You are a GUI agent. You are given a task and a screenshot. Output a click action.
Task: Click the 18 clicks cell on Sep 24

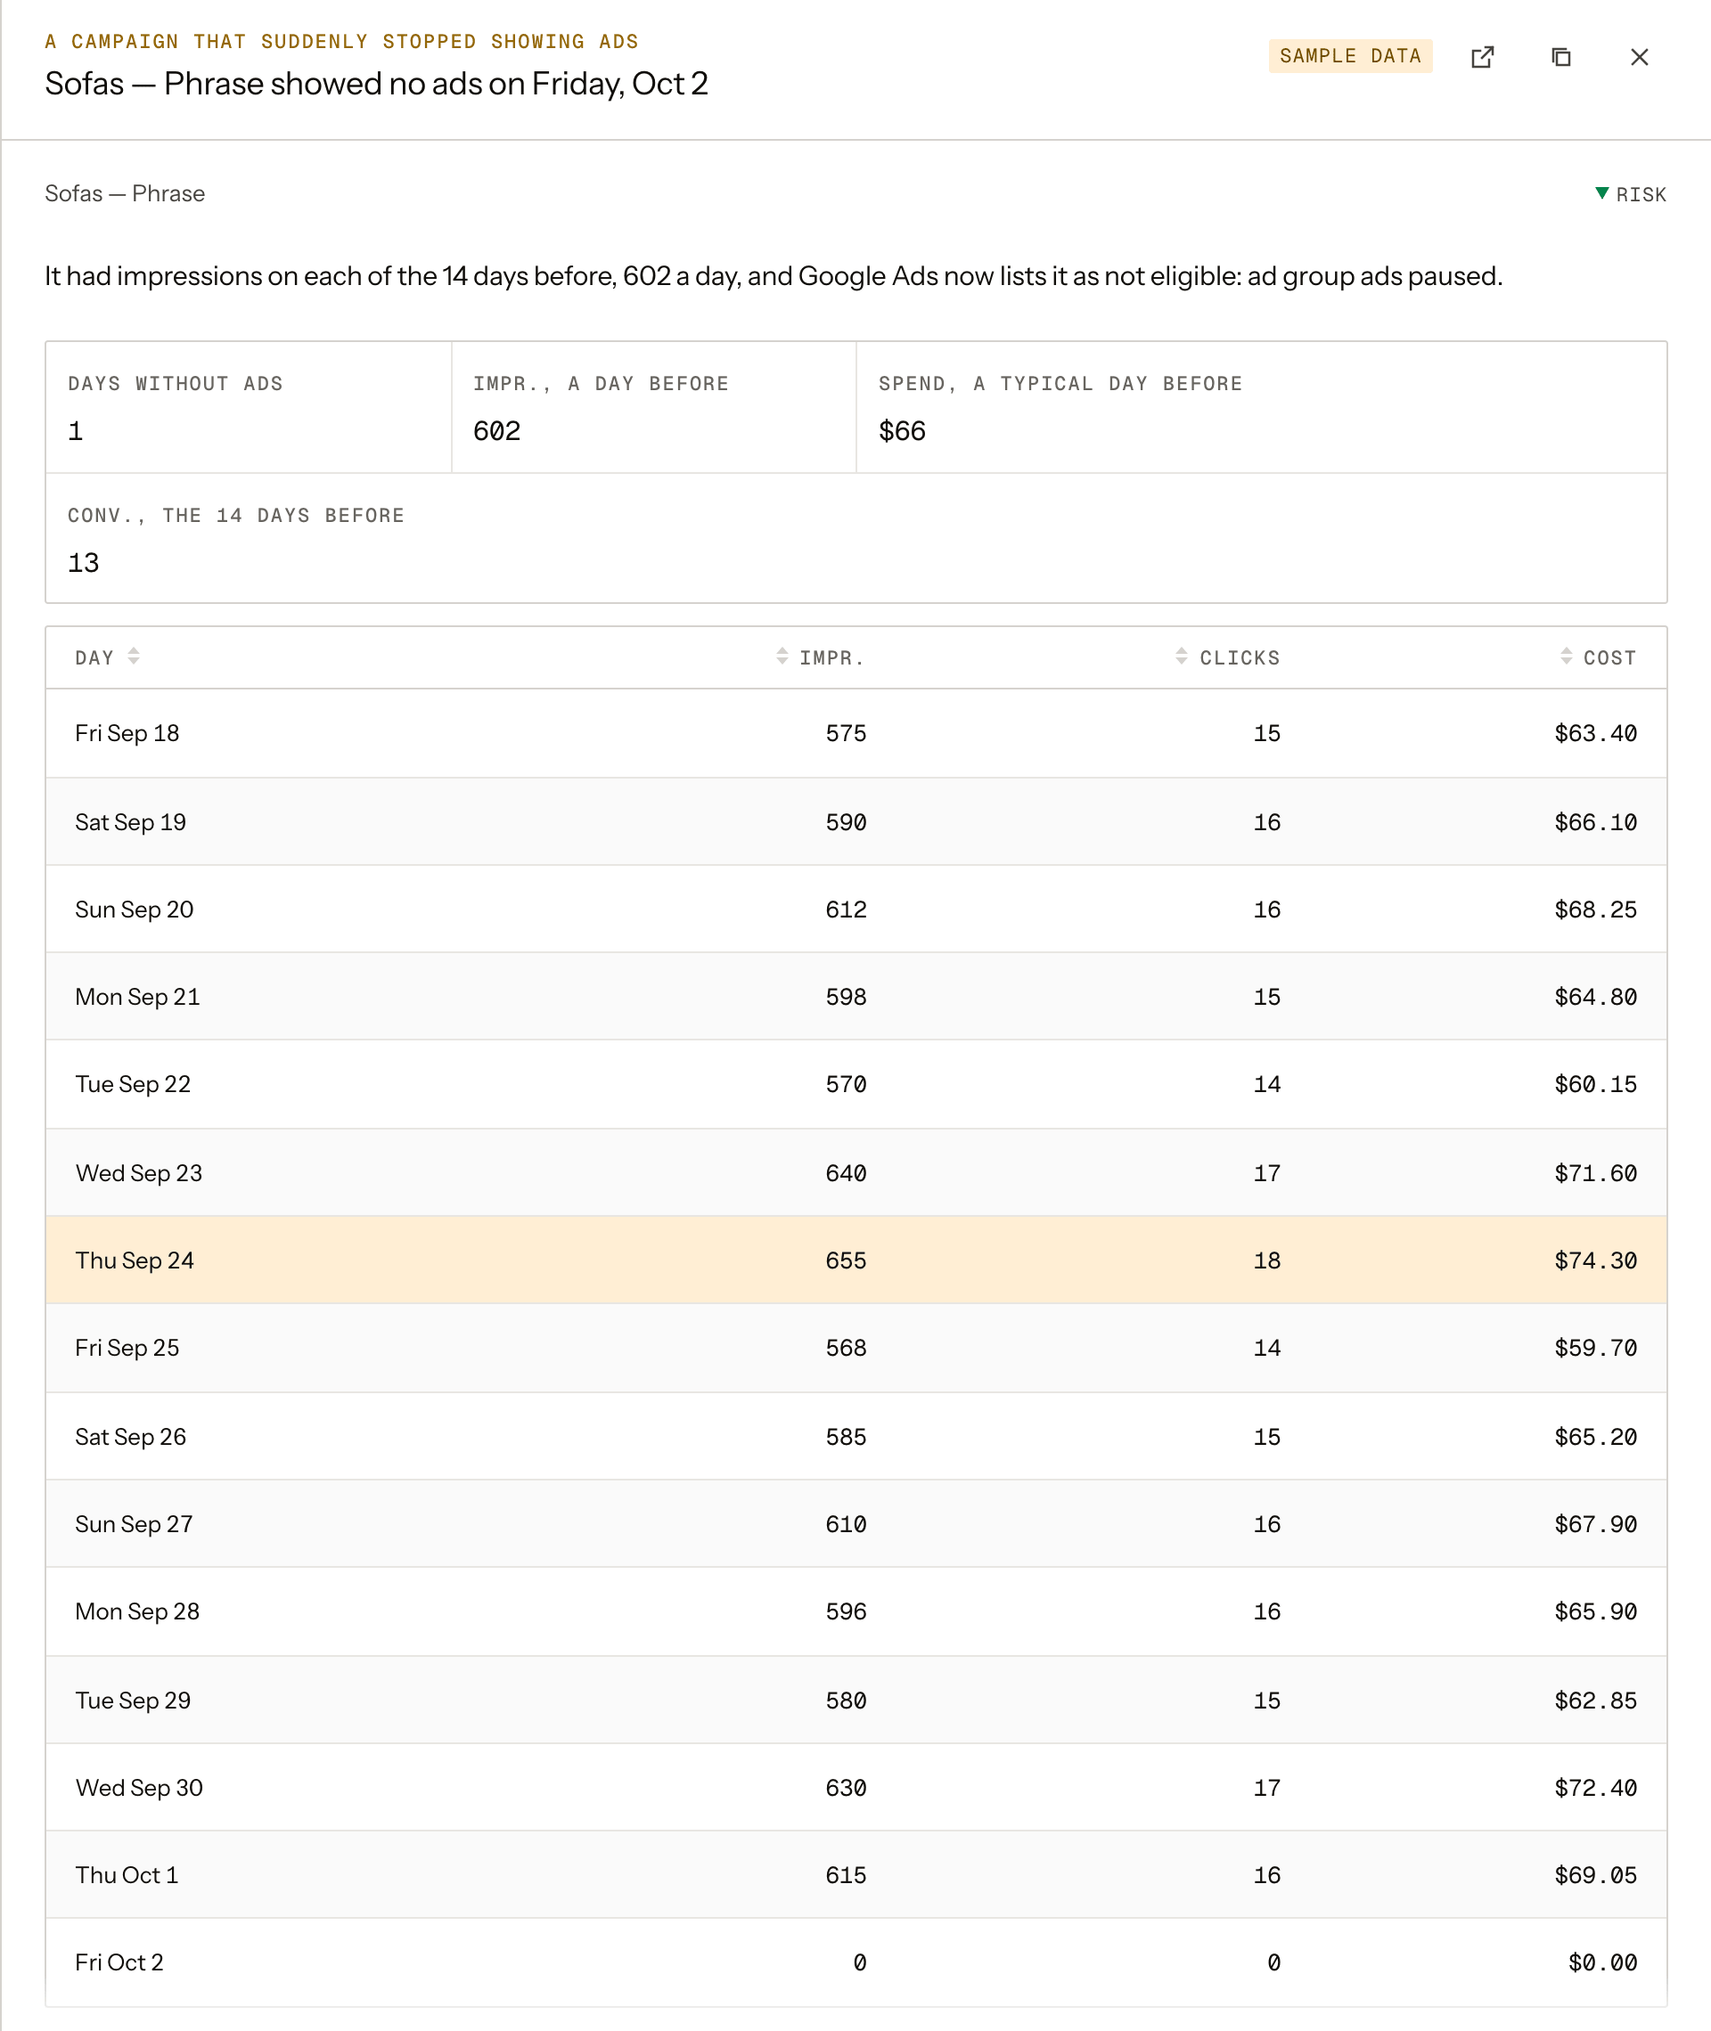point(1266,1260)
